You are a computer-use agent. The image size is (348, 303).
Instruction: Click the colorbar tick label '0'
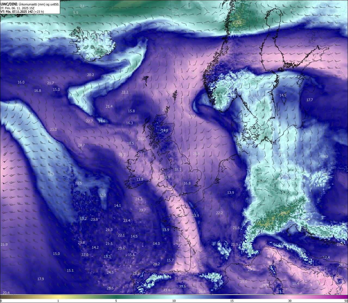pos(1,301)
